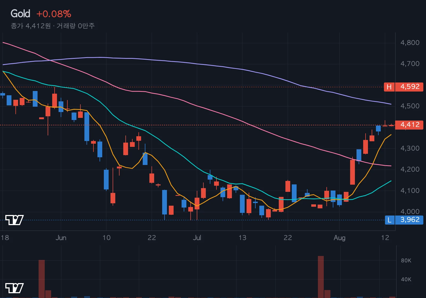
Task: Click the 4,800 price axis label
Action: [x=410, y=43]
